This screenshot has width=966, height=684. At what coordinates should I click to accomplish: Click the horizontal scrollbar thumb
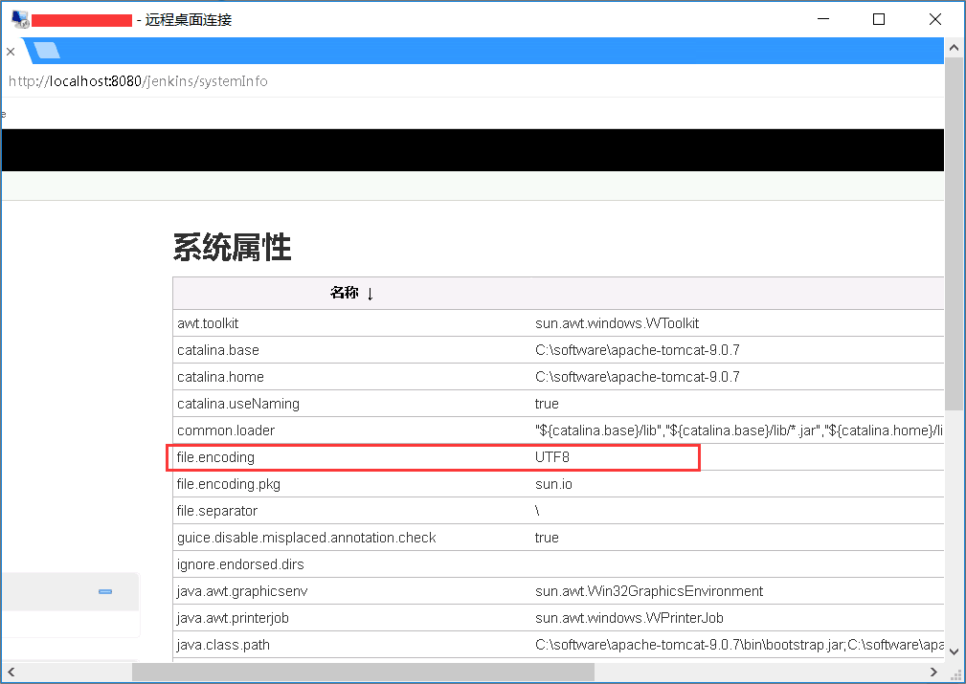pos(363,673)
